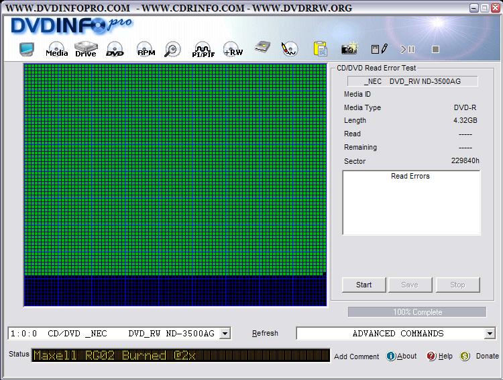Open the About link text
503x380 pixels.
[x=407, y=356]
